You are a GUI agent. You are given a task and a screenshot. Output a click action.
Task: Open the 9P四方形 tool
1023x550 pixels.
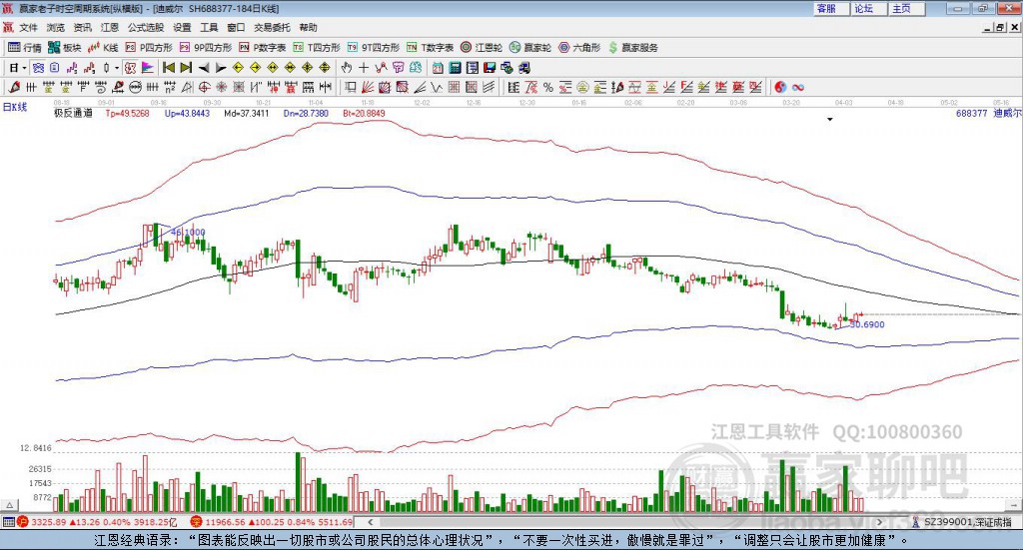pos(206,48)
